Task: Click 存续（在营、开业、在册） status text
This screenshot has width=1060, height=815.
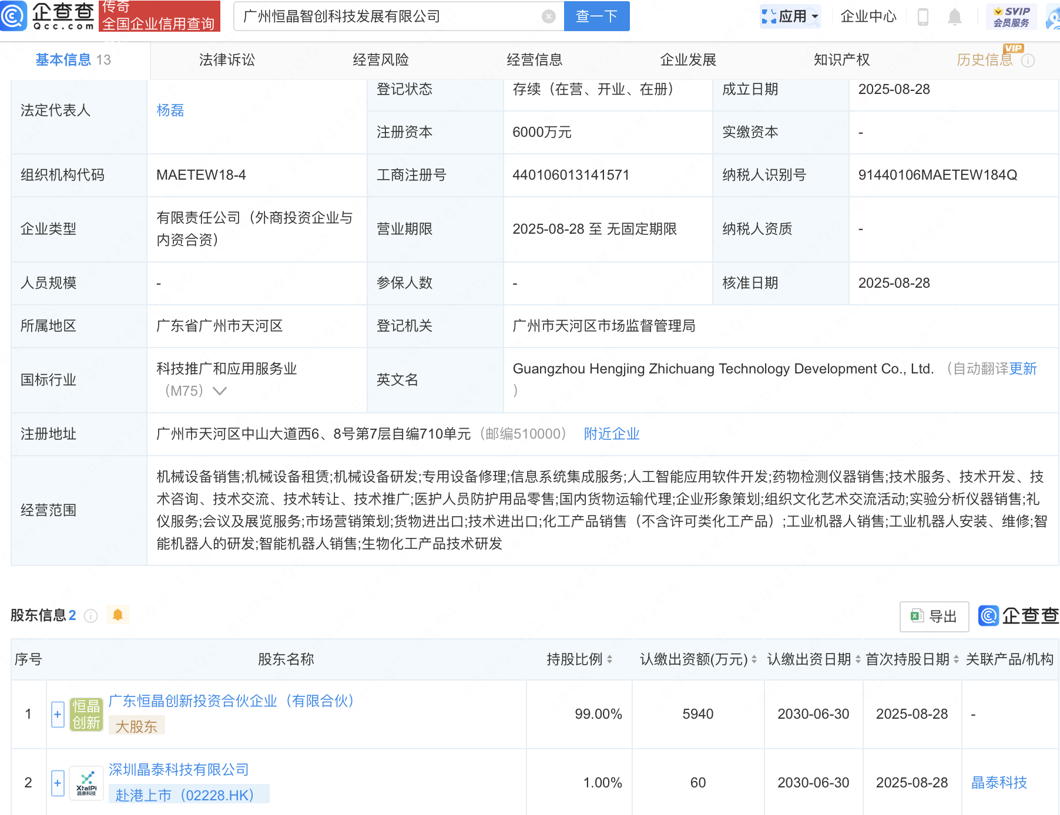Action: (x=593, y=89)
